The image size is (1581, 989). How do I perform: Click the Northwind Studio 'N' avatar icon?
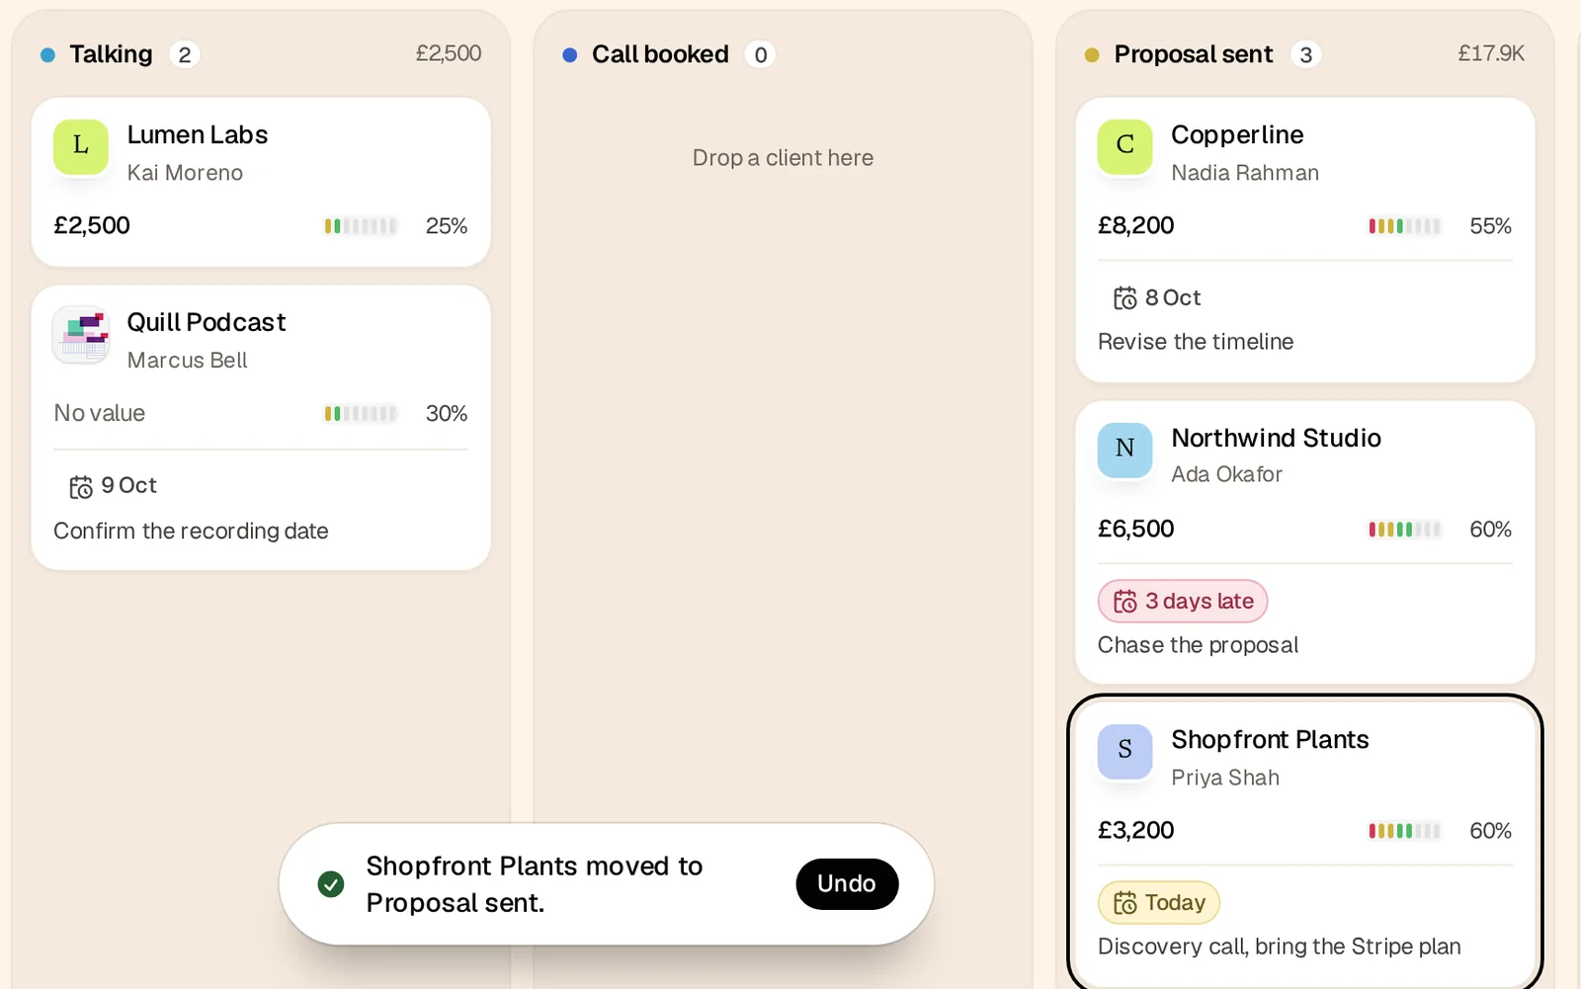[x=1124, y=450]
